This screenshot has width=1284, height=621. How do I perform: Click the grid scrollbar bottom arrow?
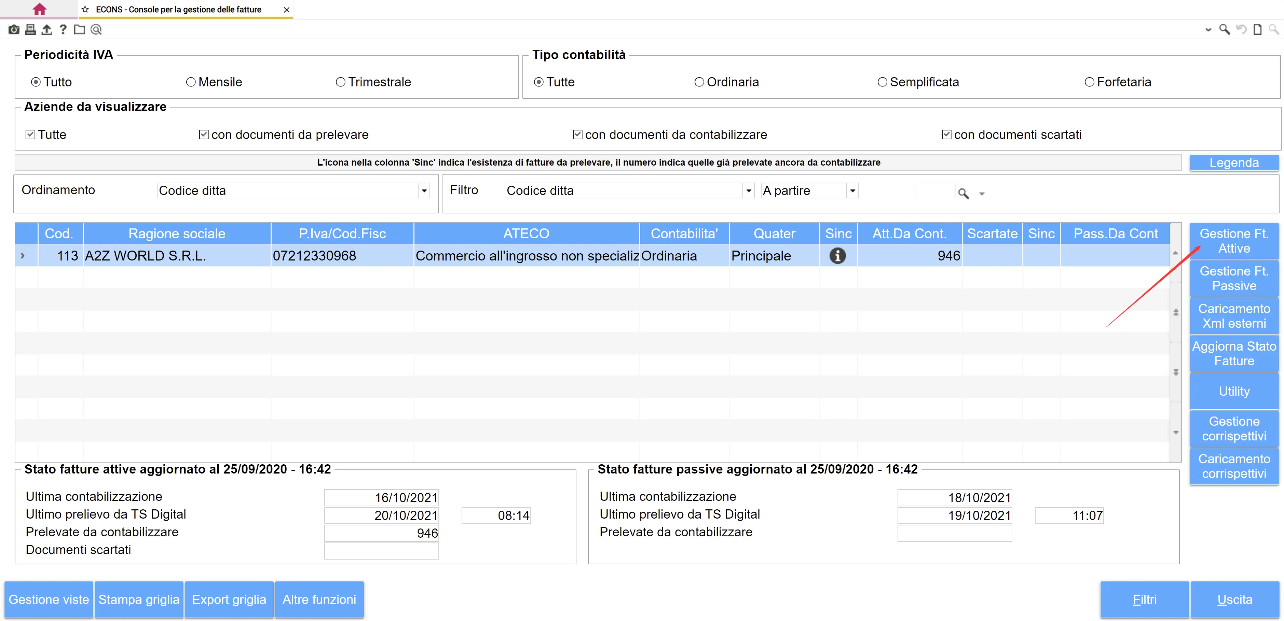[1175, 432]
